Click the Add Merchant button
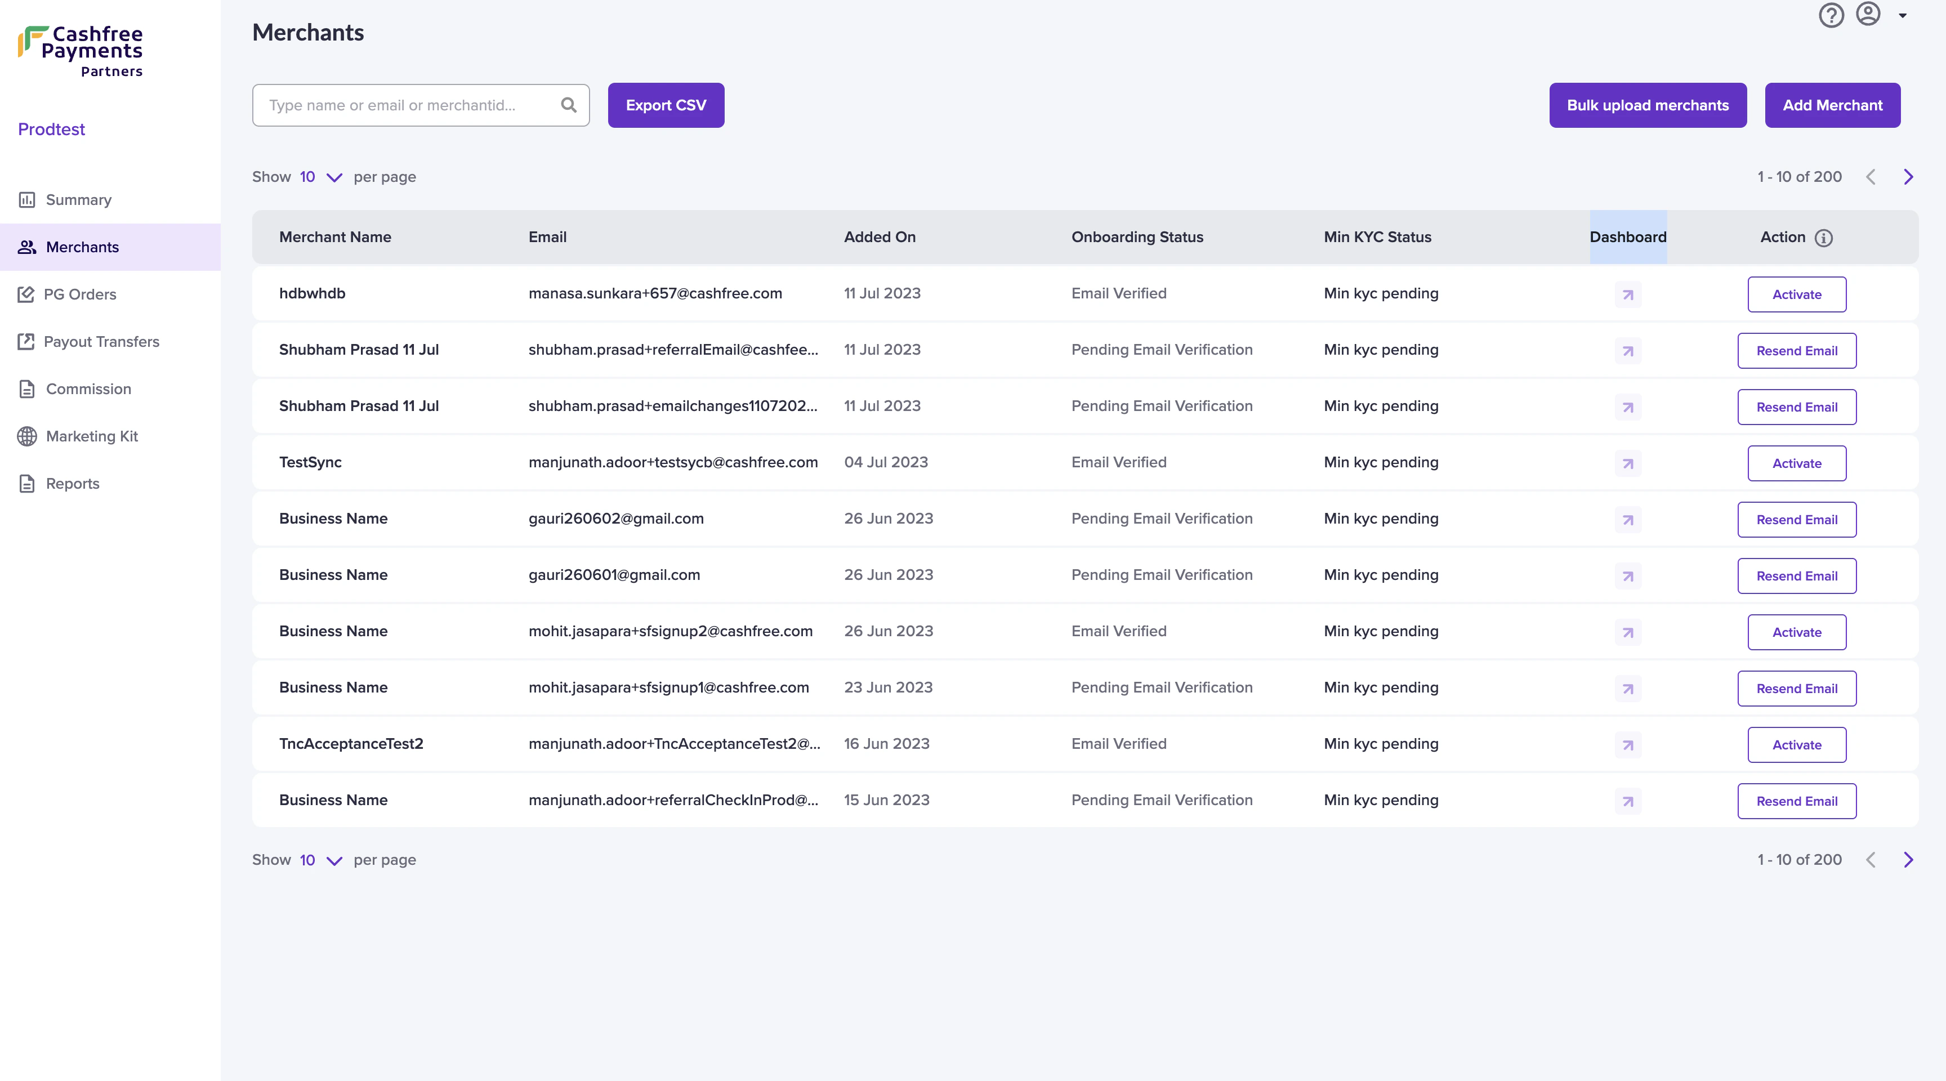1946x1081 pixels. click(x=1832, y=105)
